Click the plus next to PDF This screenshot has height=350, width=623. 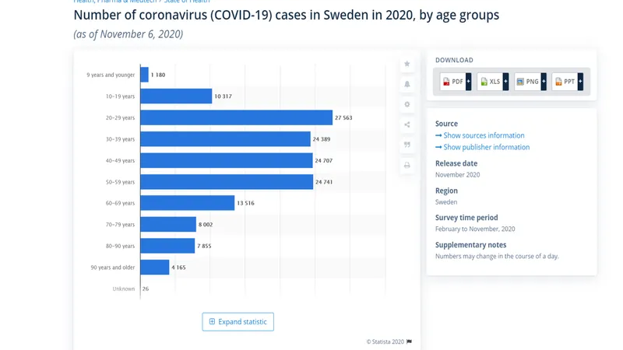(468, 82)
